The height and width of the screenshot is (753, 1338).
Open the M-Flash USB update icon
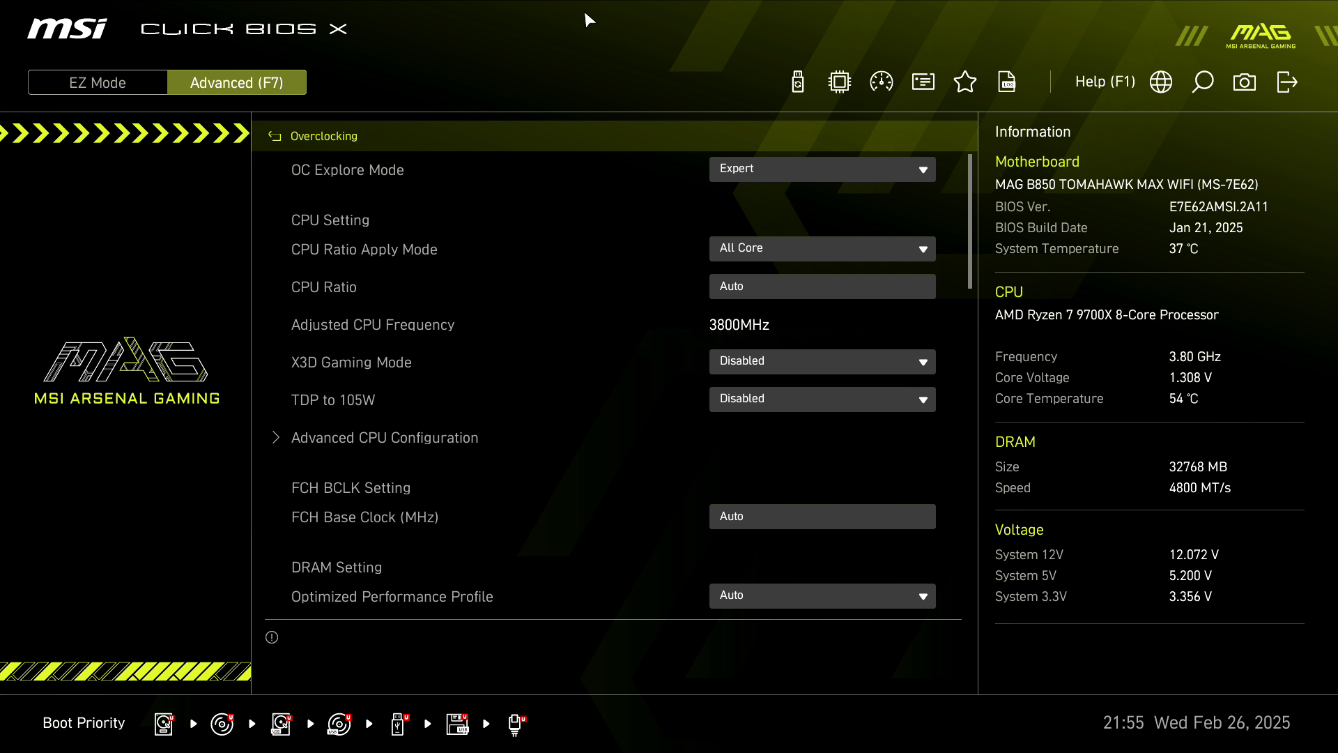point(798,82)
